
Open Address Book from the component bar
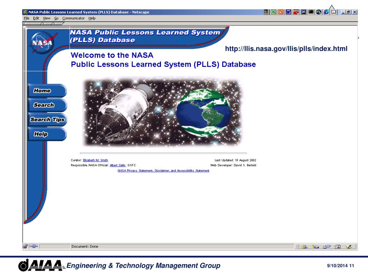point(337,247)
